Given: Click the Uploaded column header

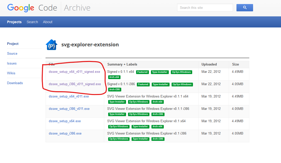Looking at the screenshot, I should point(209,64).
